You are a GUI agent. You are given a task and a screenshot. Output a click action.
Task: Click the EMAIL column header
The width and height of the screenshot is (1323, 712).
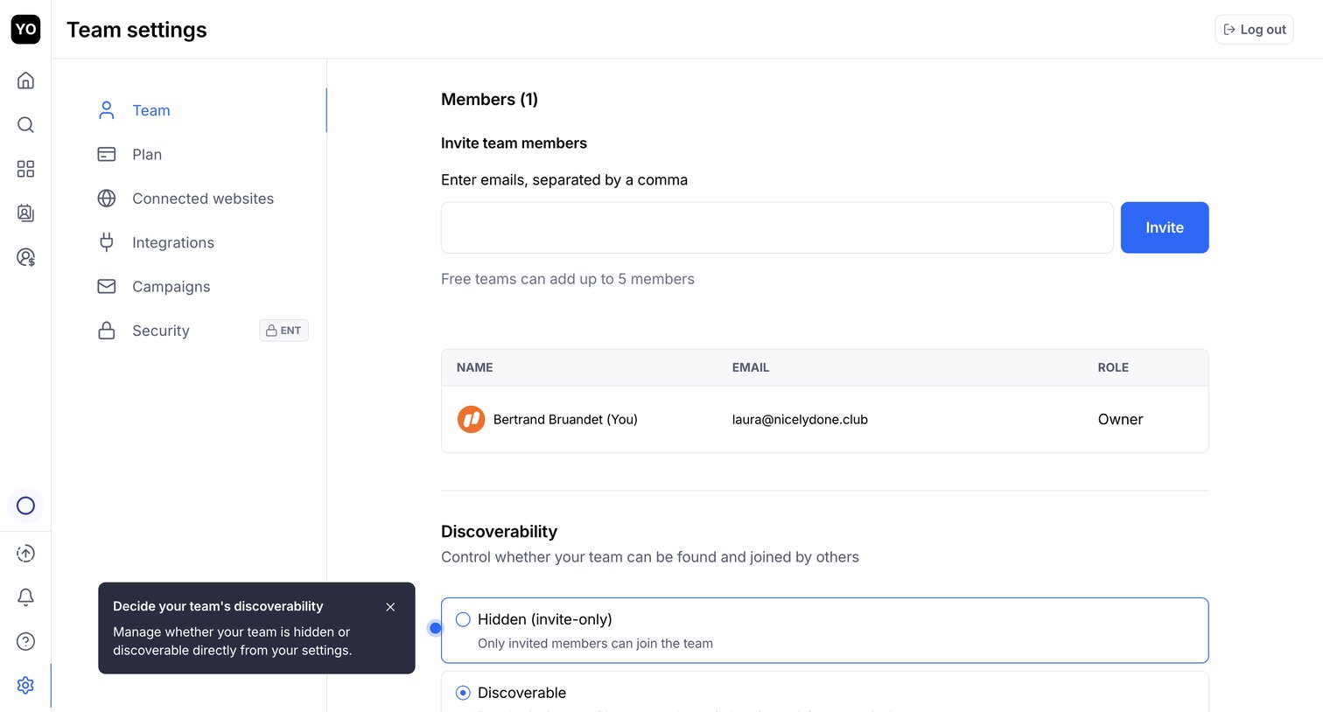click(x=751, y=367)
